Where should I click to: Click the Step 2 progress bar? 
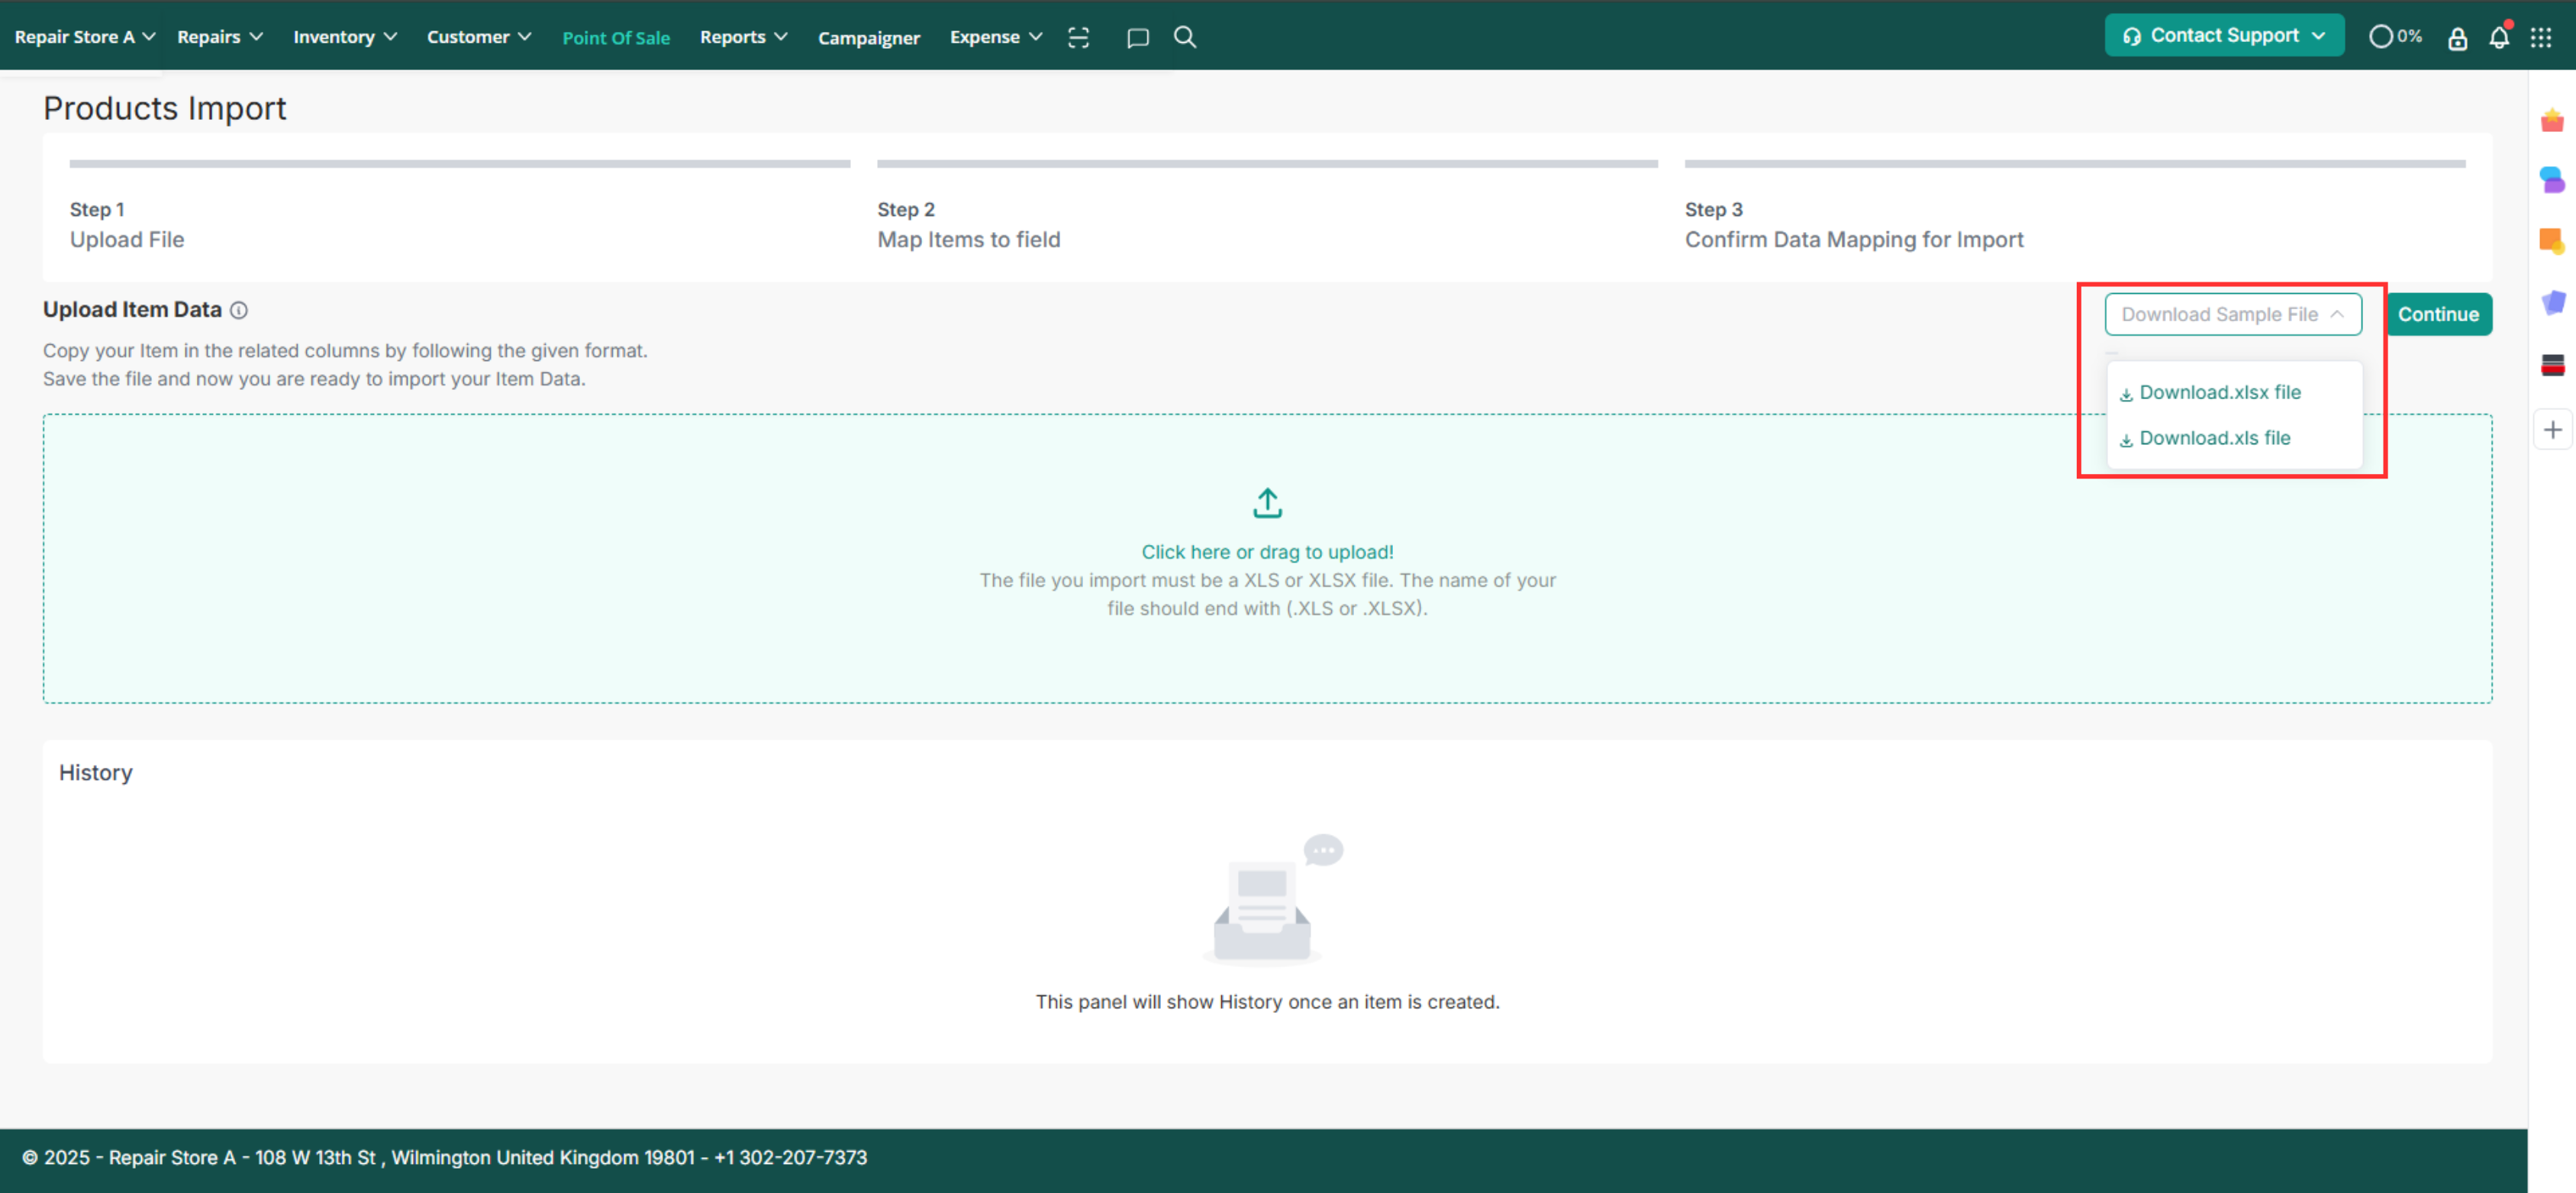point(1267,163)
